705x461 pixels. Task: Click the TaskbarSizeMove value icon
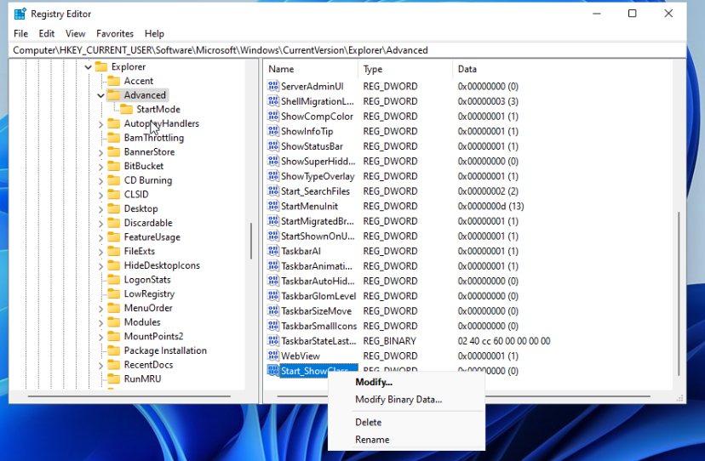coord(273,310)
